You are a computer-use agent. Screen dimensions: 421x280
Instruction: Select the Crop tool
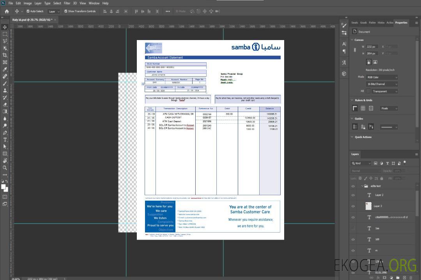click(5, 55)
